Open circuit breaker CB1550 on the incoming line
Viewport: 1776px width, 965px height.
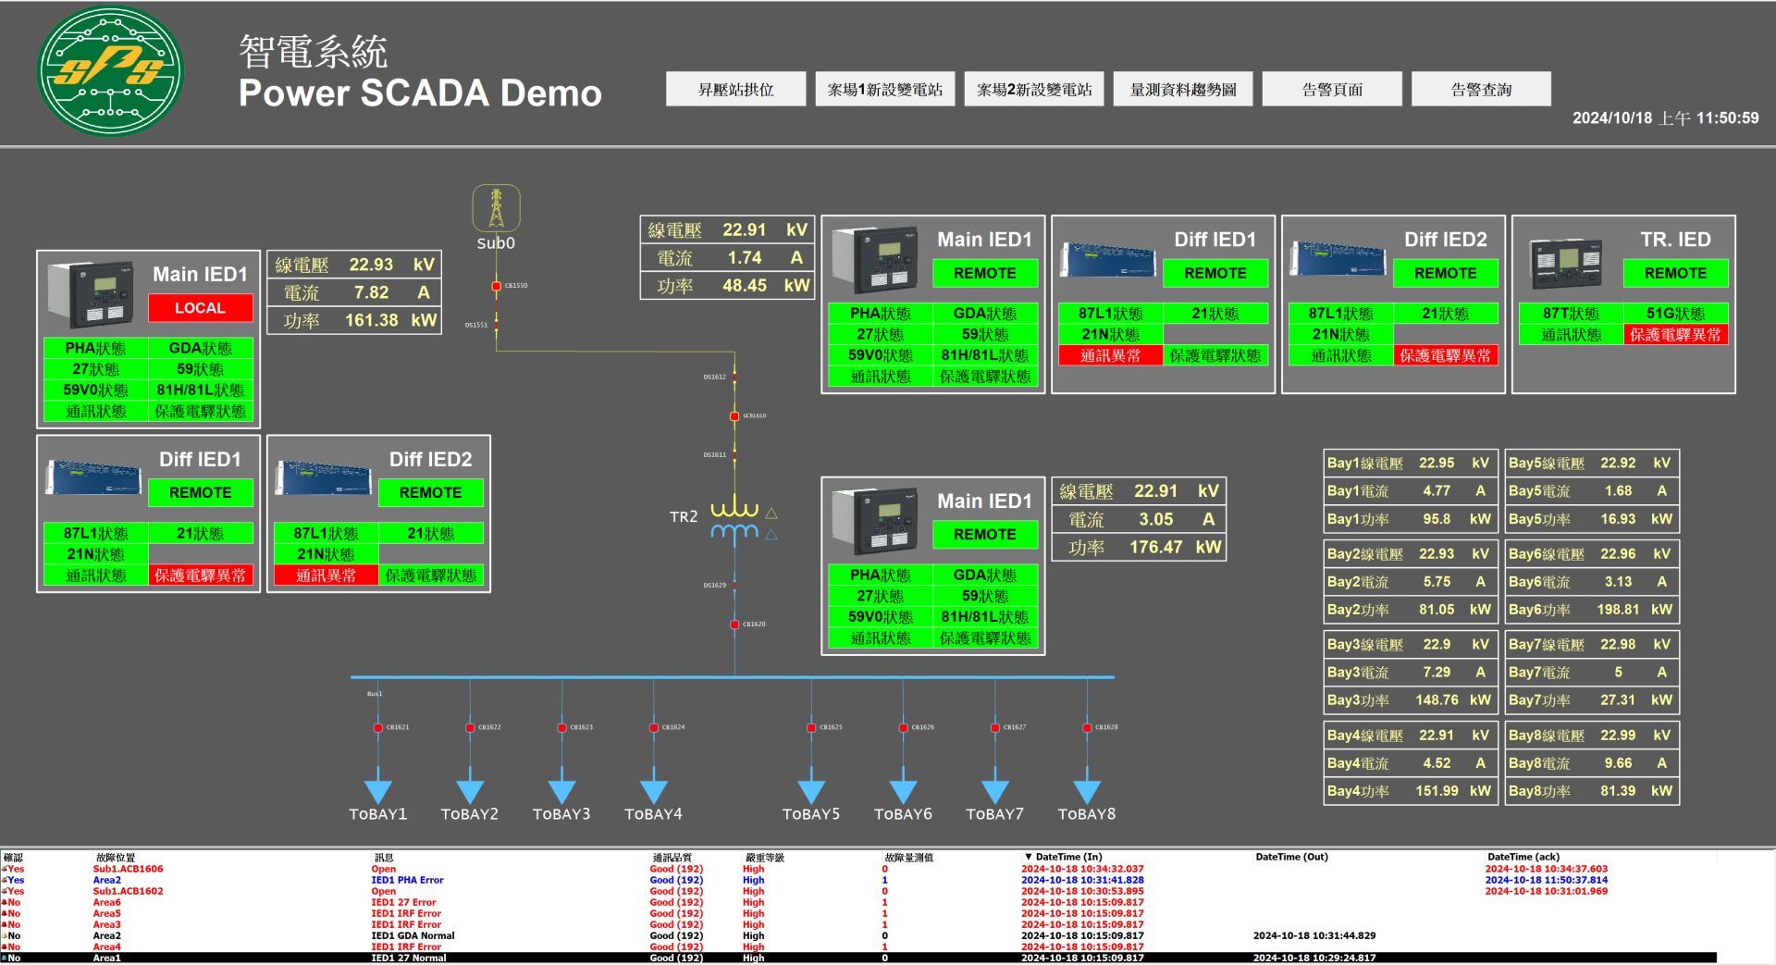(496, 285)
